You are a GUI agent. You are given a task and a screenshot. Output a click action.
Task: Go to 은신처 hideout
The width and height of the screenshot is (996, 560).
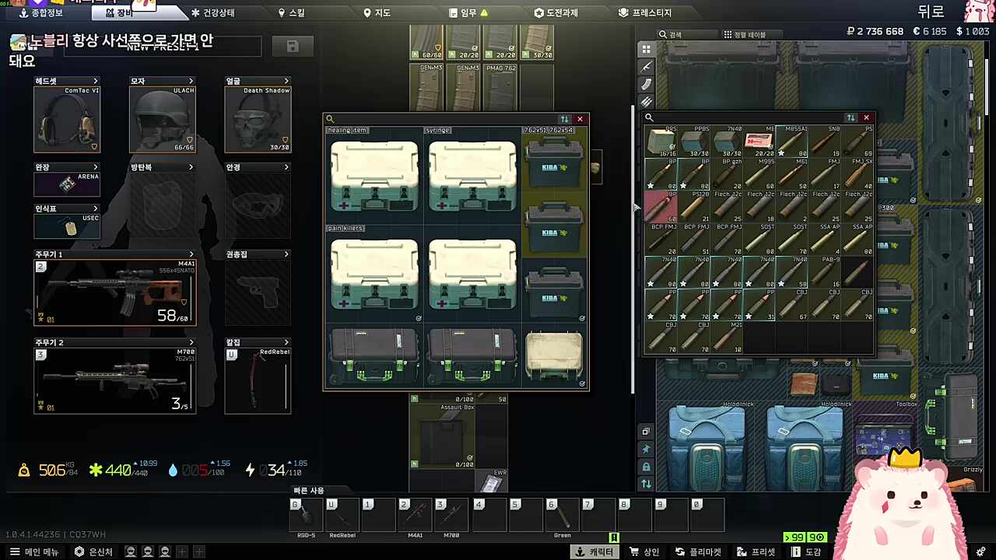(x=93, y=551)
